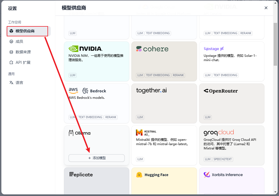
Task: Click the members icon beside 成员
Action: click(11, 41)
